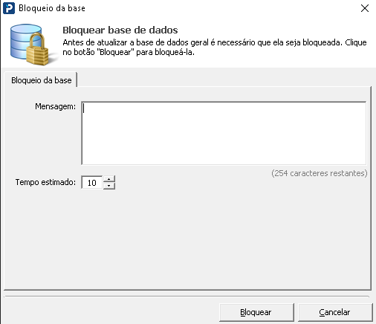Screen dimensions: 376x324
Task: Click the Bloquear base de dados heading
Action: coord(120,30)
